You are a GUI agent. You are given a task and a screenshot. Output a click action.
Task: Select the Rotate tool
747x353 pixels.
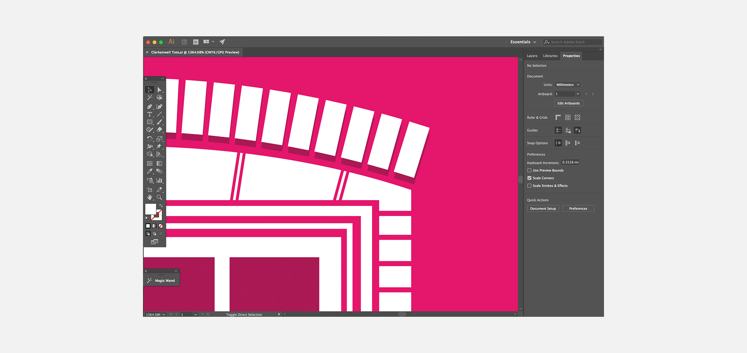pos(150,139)
